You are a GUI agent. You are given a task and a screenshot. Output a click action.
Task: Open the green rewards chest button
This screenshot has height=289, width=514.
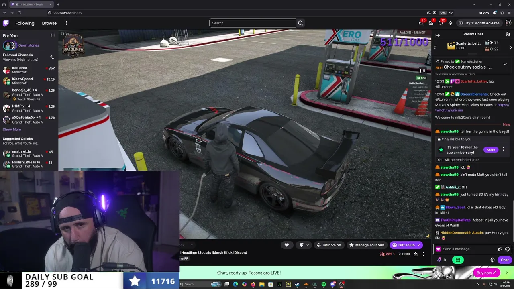coord(458,260)
